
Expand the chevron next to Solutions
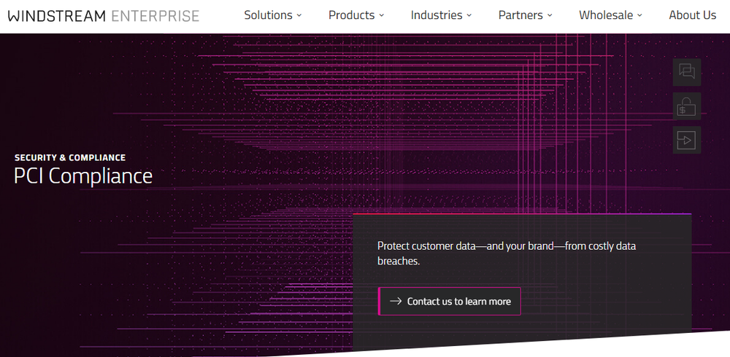point(299,15)
